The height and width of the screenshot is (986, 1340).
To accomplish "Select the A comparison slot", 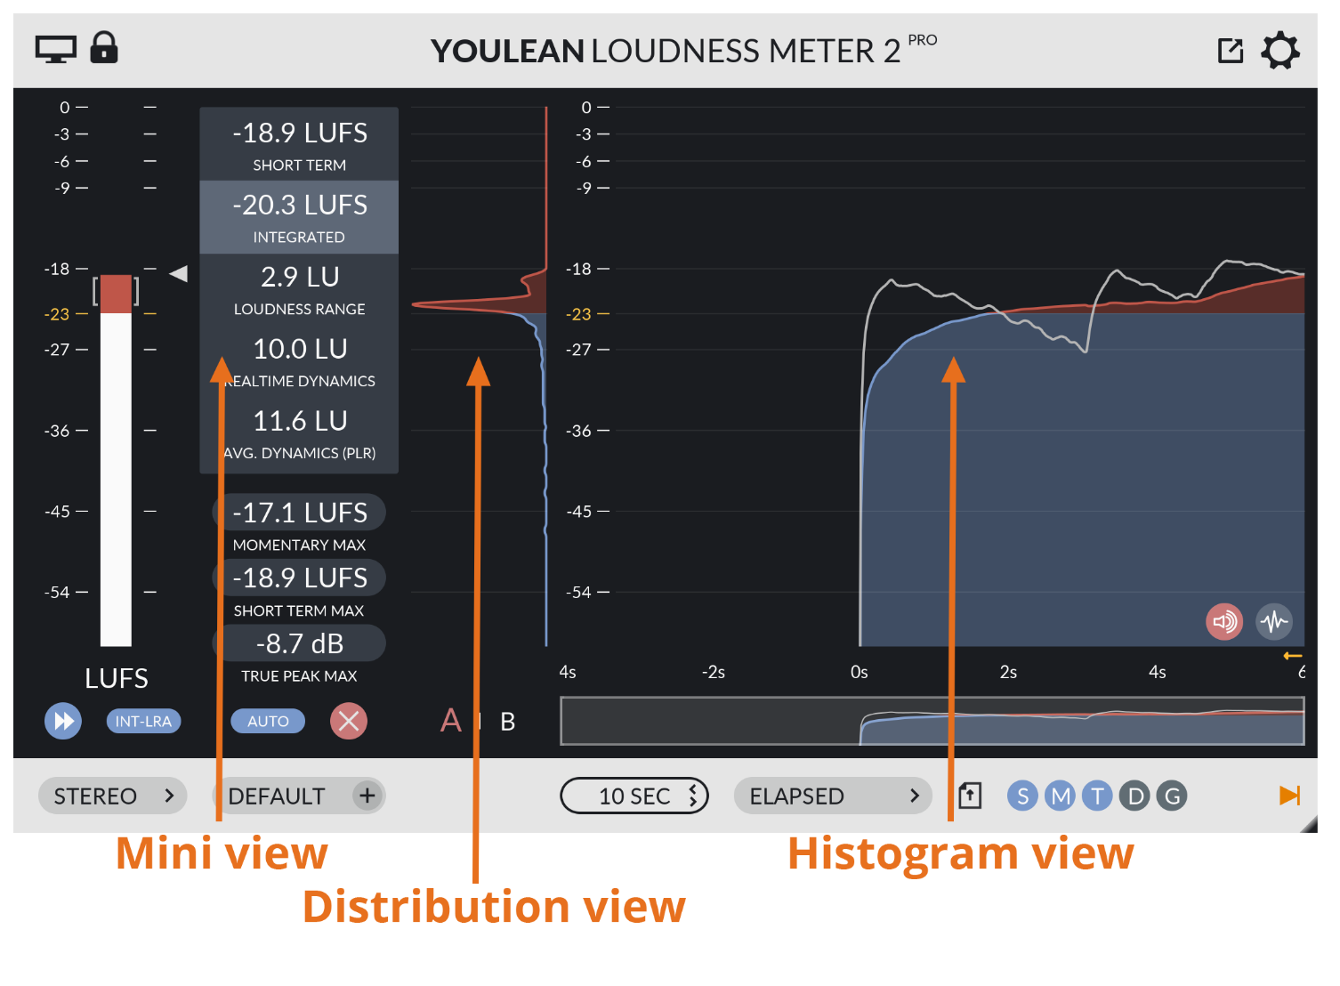I will coord(452,722).
